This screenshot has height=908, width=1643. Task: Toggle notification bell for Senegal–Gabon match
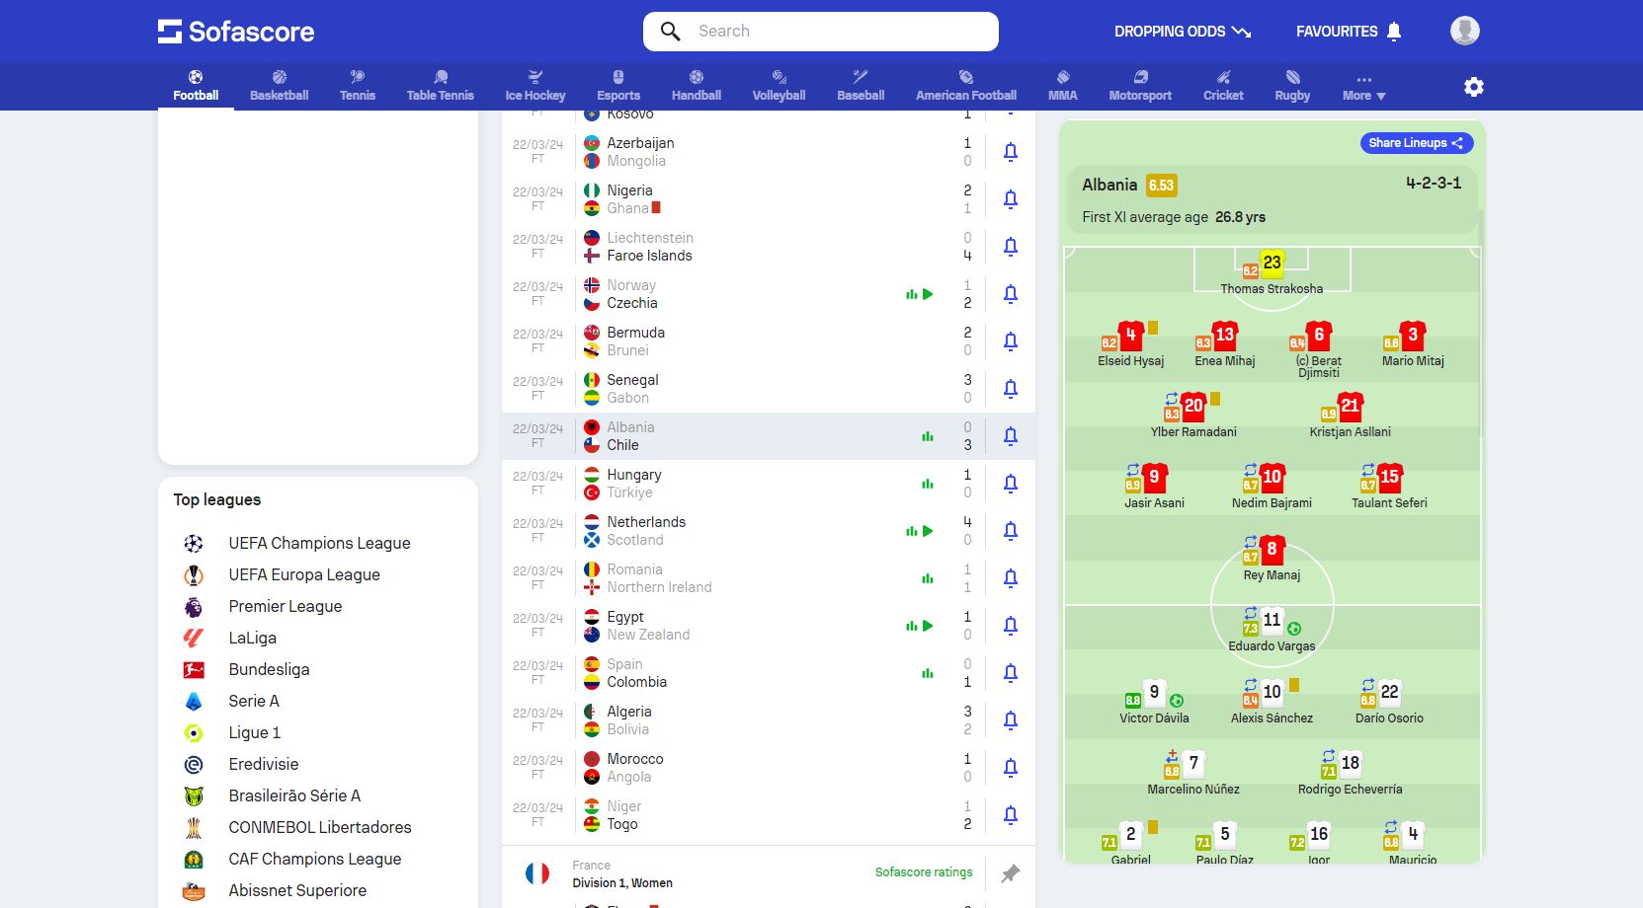point(1010,389)
